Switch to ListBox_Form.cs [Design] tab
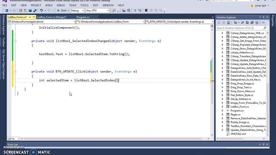The image size is (276, 155). click(52, 17)
